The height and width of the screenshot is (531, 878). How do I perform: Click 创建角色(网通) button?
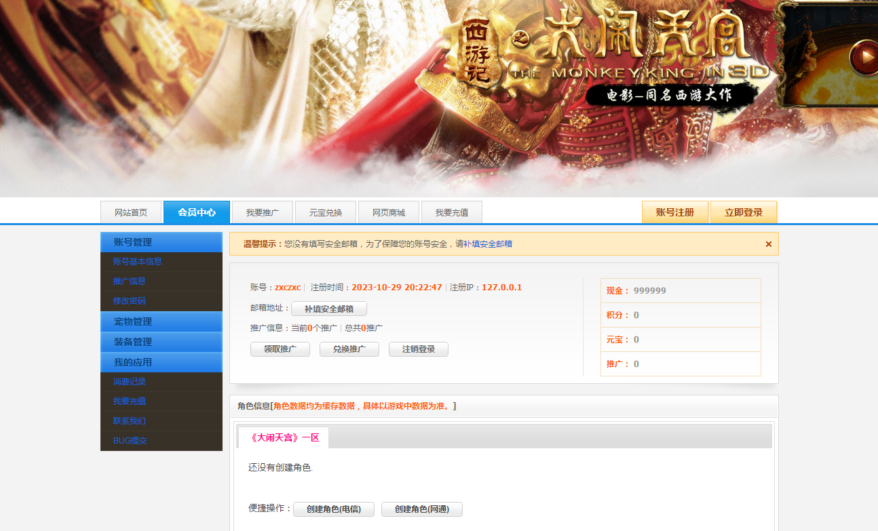pyautogui.click(x=422, y=509)
